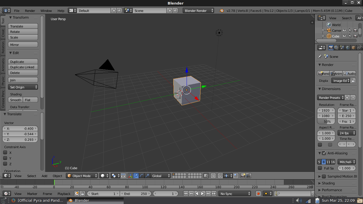Screen dimensions: 363x204
Task: Toggle proportional editing icon
Action: 213,176
